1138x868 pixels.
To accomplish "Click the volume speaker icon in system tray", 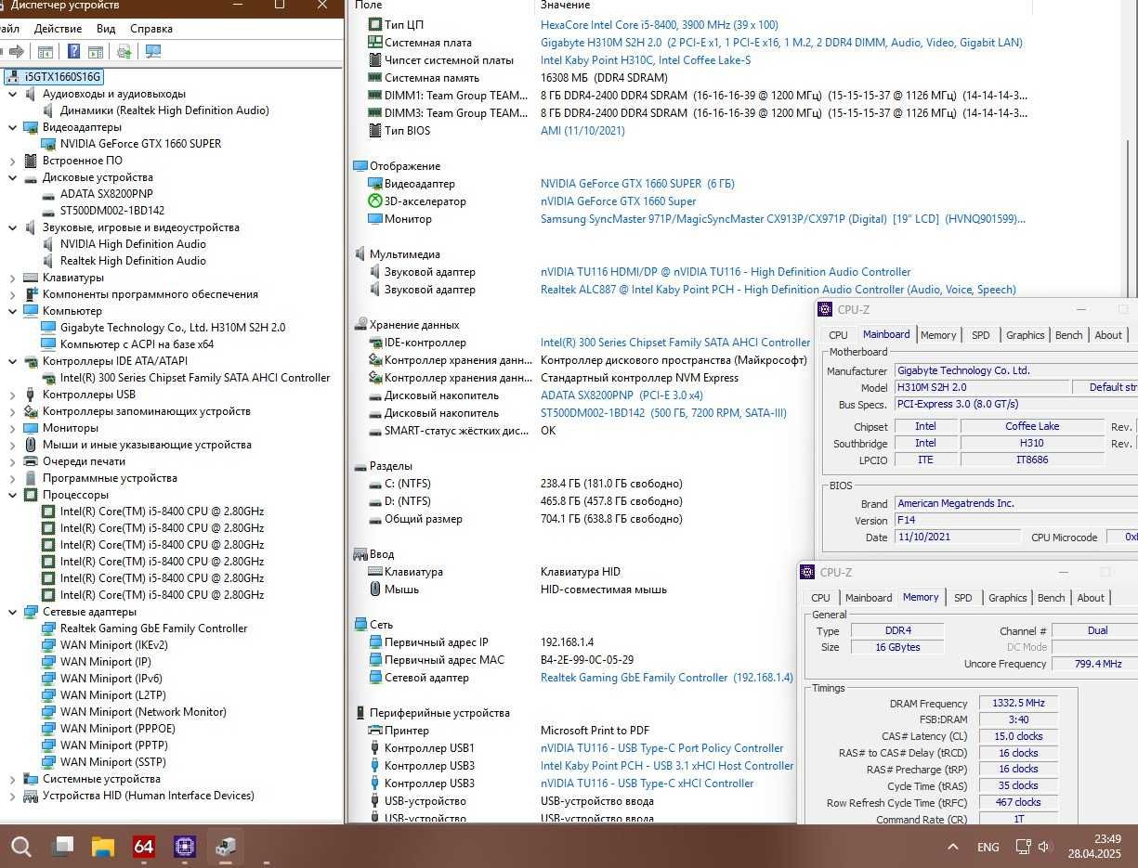I will click(x=1043, y=847).
